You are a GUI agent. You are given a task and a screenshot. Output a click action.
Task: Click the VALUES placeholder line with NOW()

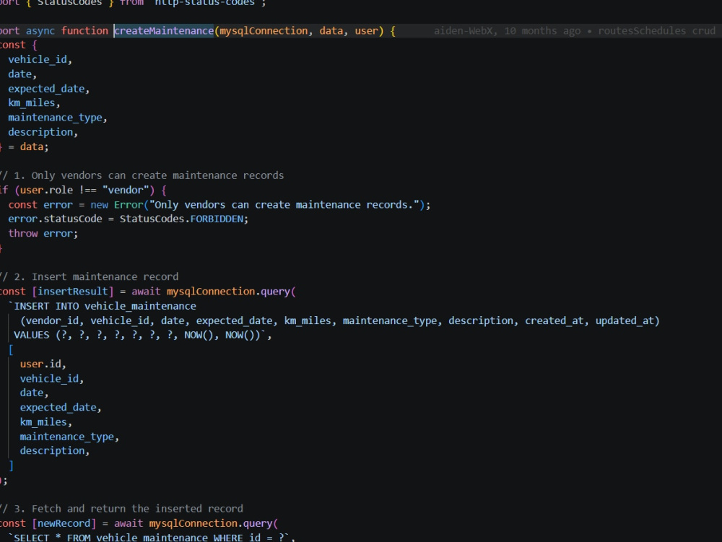tap(143, 336)
